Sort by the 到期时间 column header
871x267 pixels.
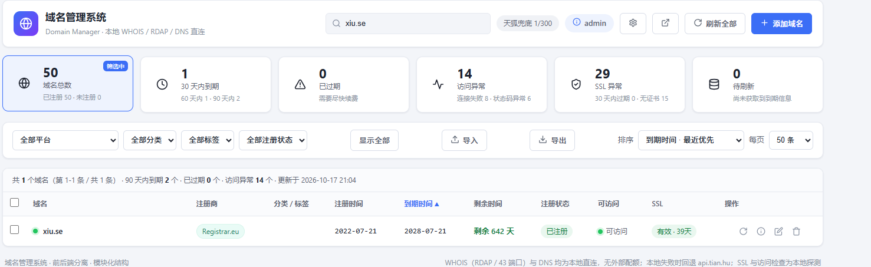pyautogui.click(x=422, y=204)
